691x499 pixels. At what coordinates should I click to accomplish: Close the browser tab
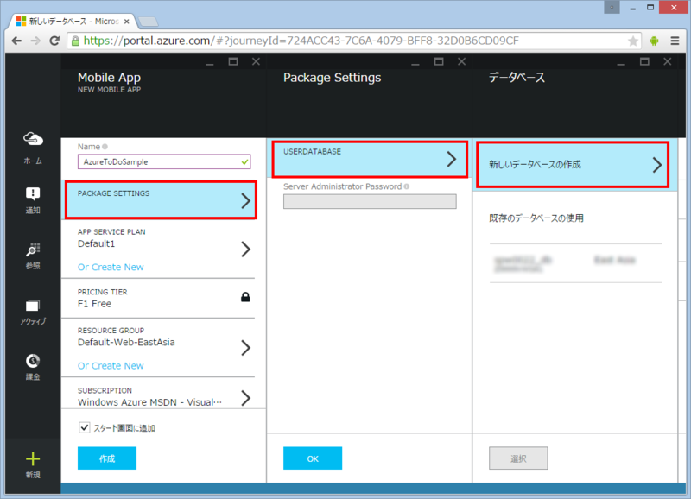pyautogui.click(x=127, y=21)
